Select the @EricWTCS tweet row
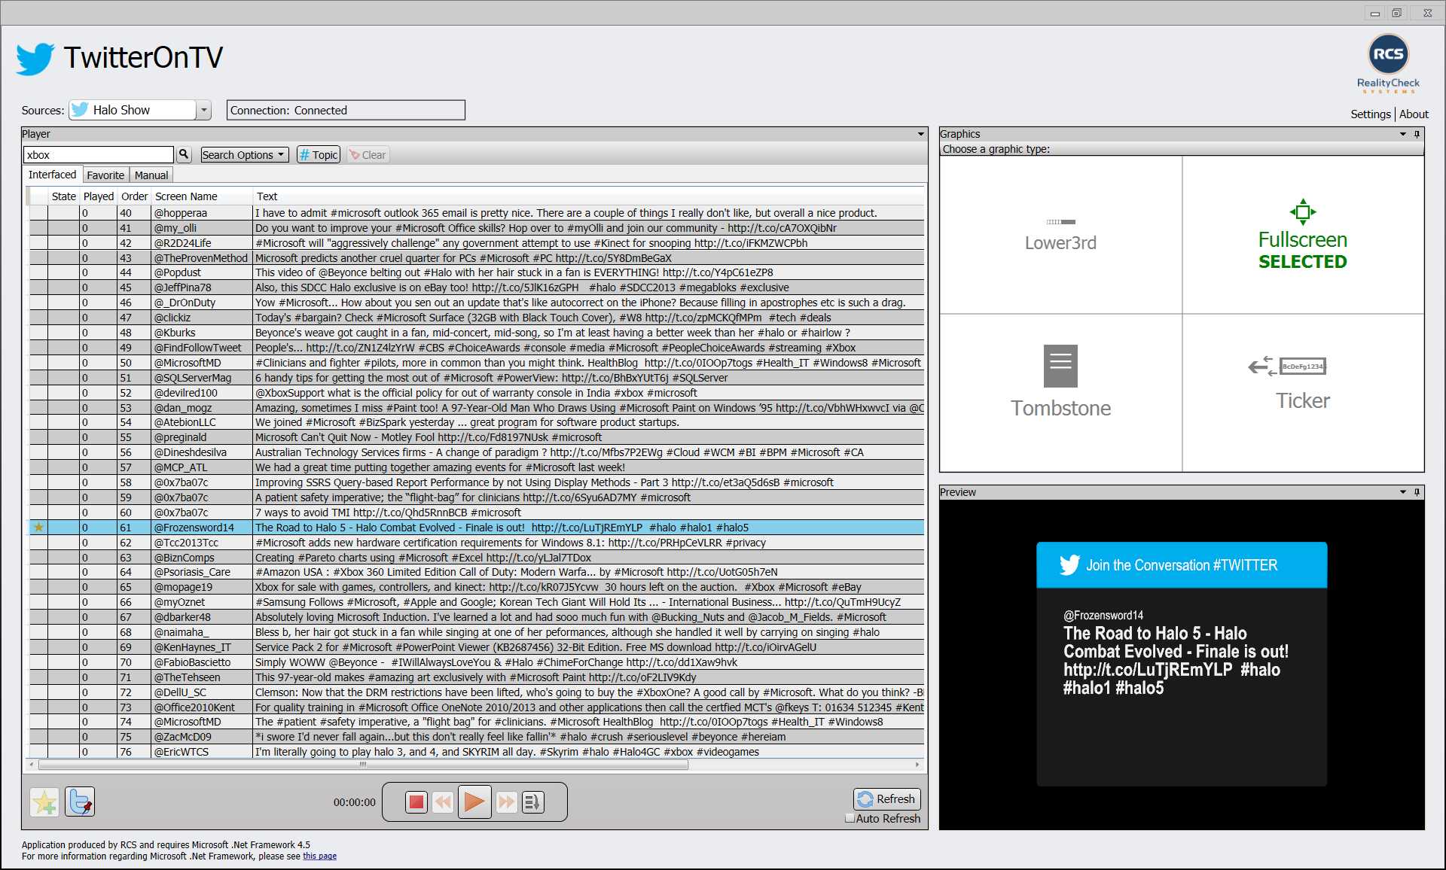The width and height of the screenshot is (1446, 870). (476, 752)
